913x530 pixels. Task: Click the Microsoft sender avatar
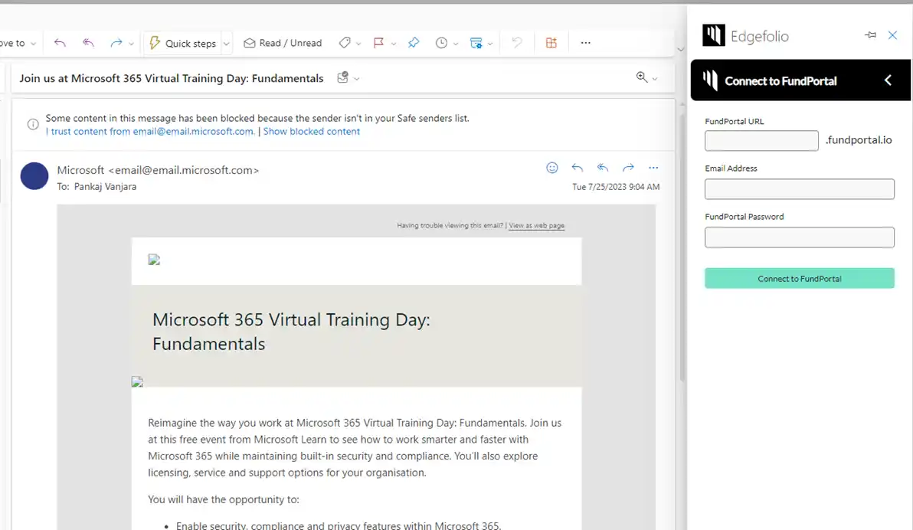coord(34,176)
